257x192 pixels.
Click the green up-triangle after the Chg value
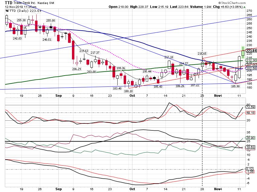[245, 7]
